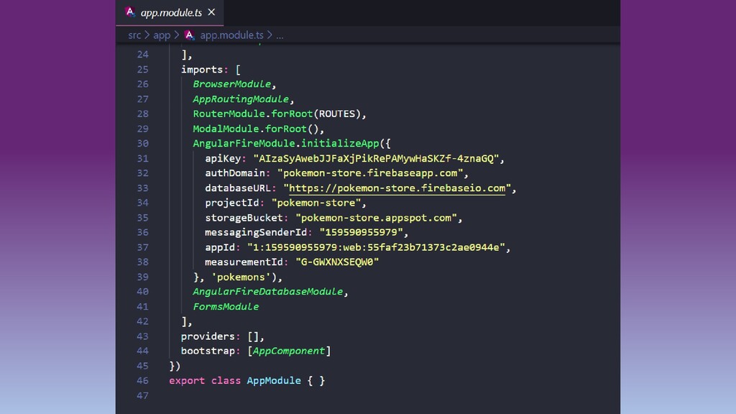Click the 'AppModule' class name
The width and height of the screenshot is (736, 414).
pyautogui.click(x=274, y=381)
